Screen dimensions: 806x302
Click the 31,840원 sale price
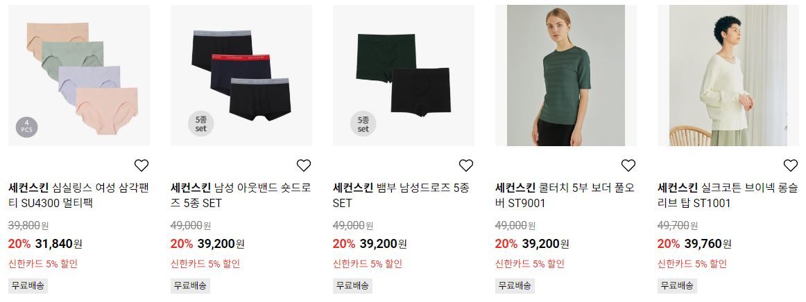point(58,244)
